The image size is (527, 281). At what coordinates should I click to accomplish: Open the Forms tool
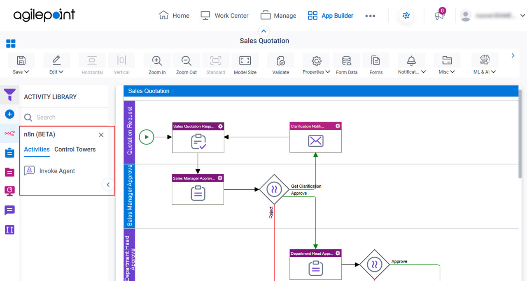[376, 65]
